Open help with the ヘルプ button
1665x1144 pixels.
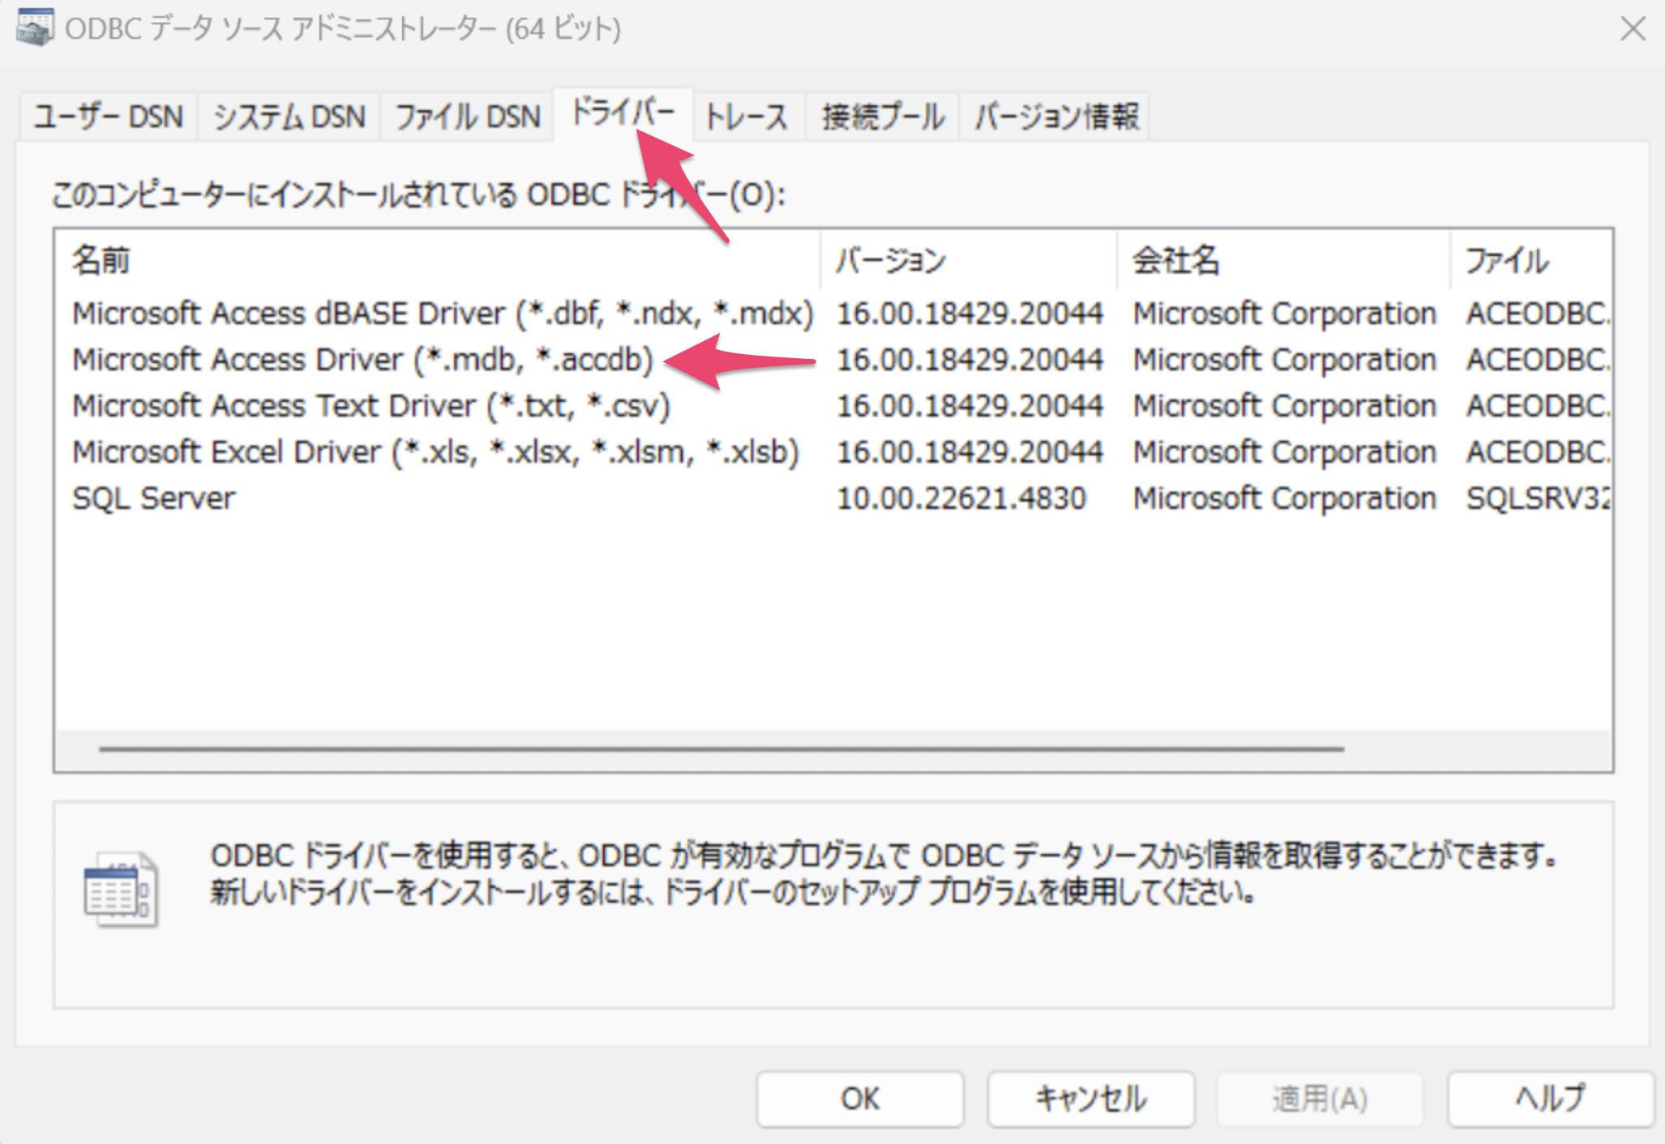pyautogui.click(x=1550, y=1099)
